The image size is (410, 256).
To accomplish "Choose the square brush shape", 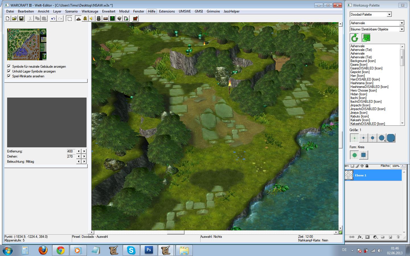I will pos(364,155).
